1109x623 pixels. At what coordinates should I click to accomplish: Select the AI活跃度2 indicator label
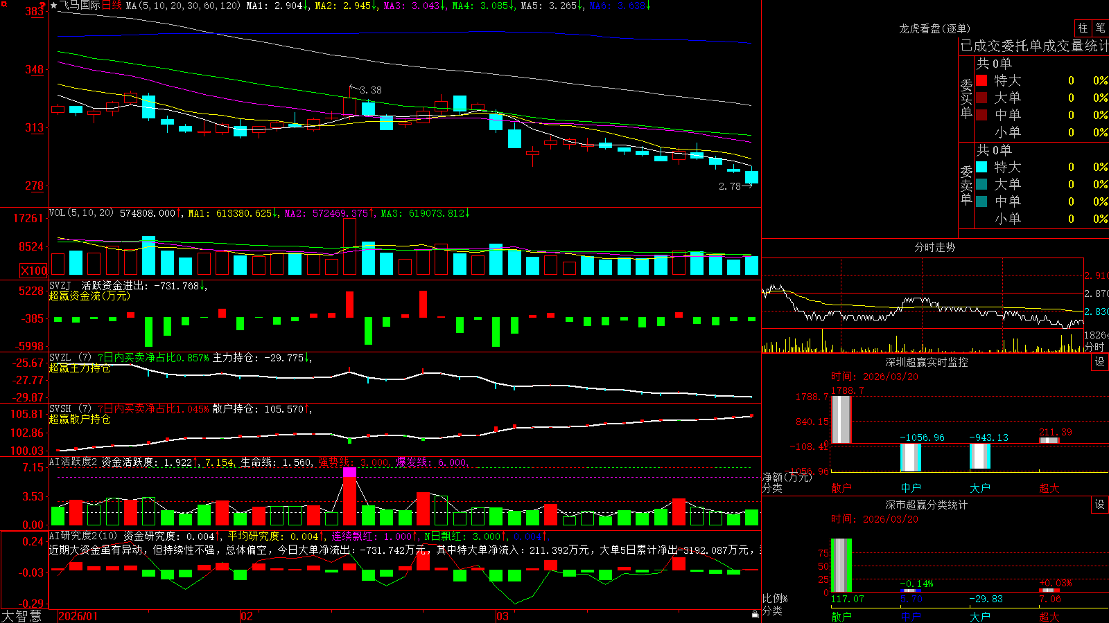pos(73,462)
